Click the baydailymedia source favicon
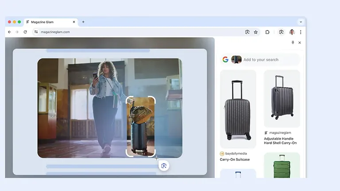This screenshot has height=191, width=340. point(222,153)
